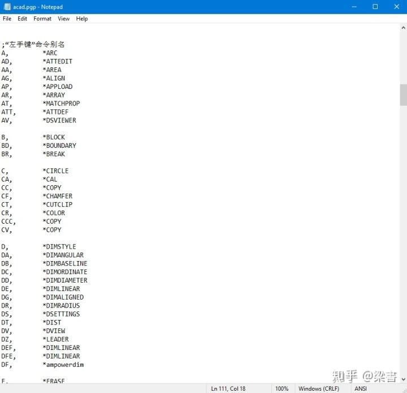Maximize the Notepad window

click(x=375, y=7)
